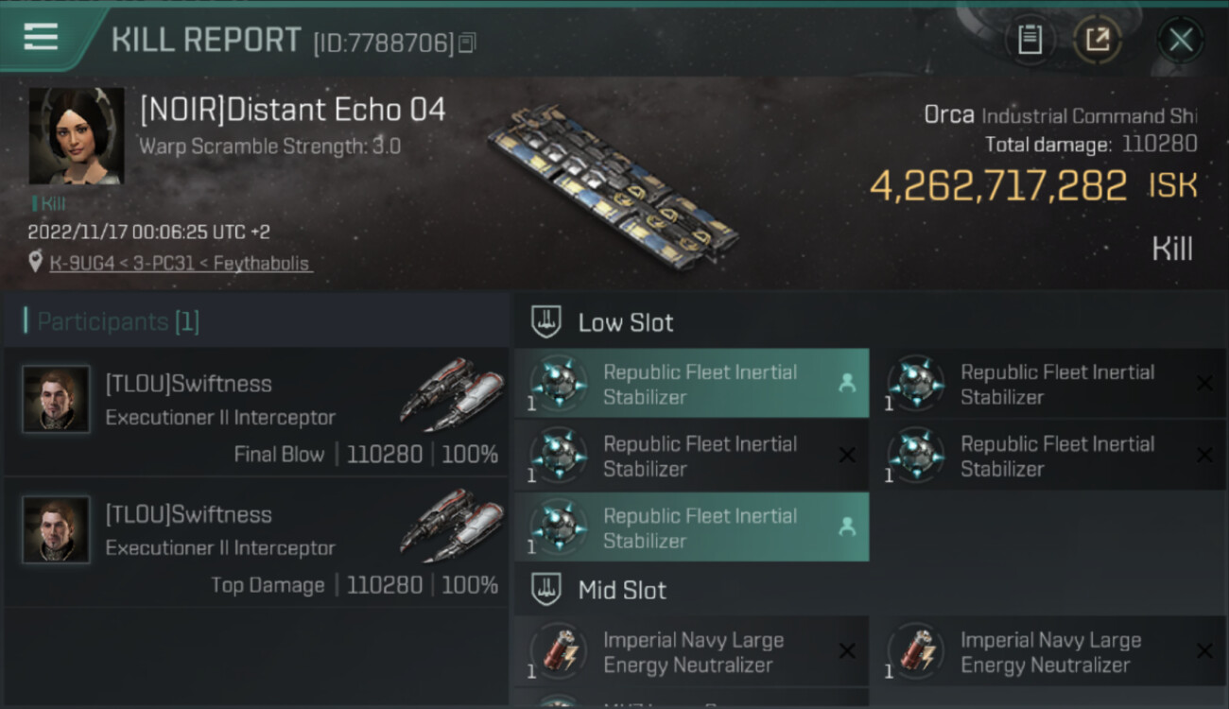Close the kill report window
Screen dimensions: 1229x709
click(x=1180, y=40)
